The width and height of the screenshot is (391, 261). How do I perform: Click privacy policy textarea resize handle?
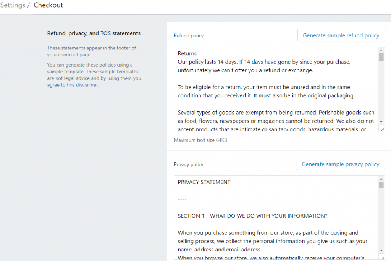coord(382,258)
